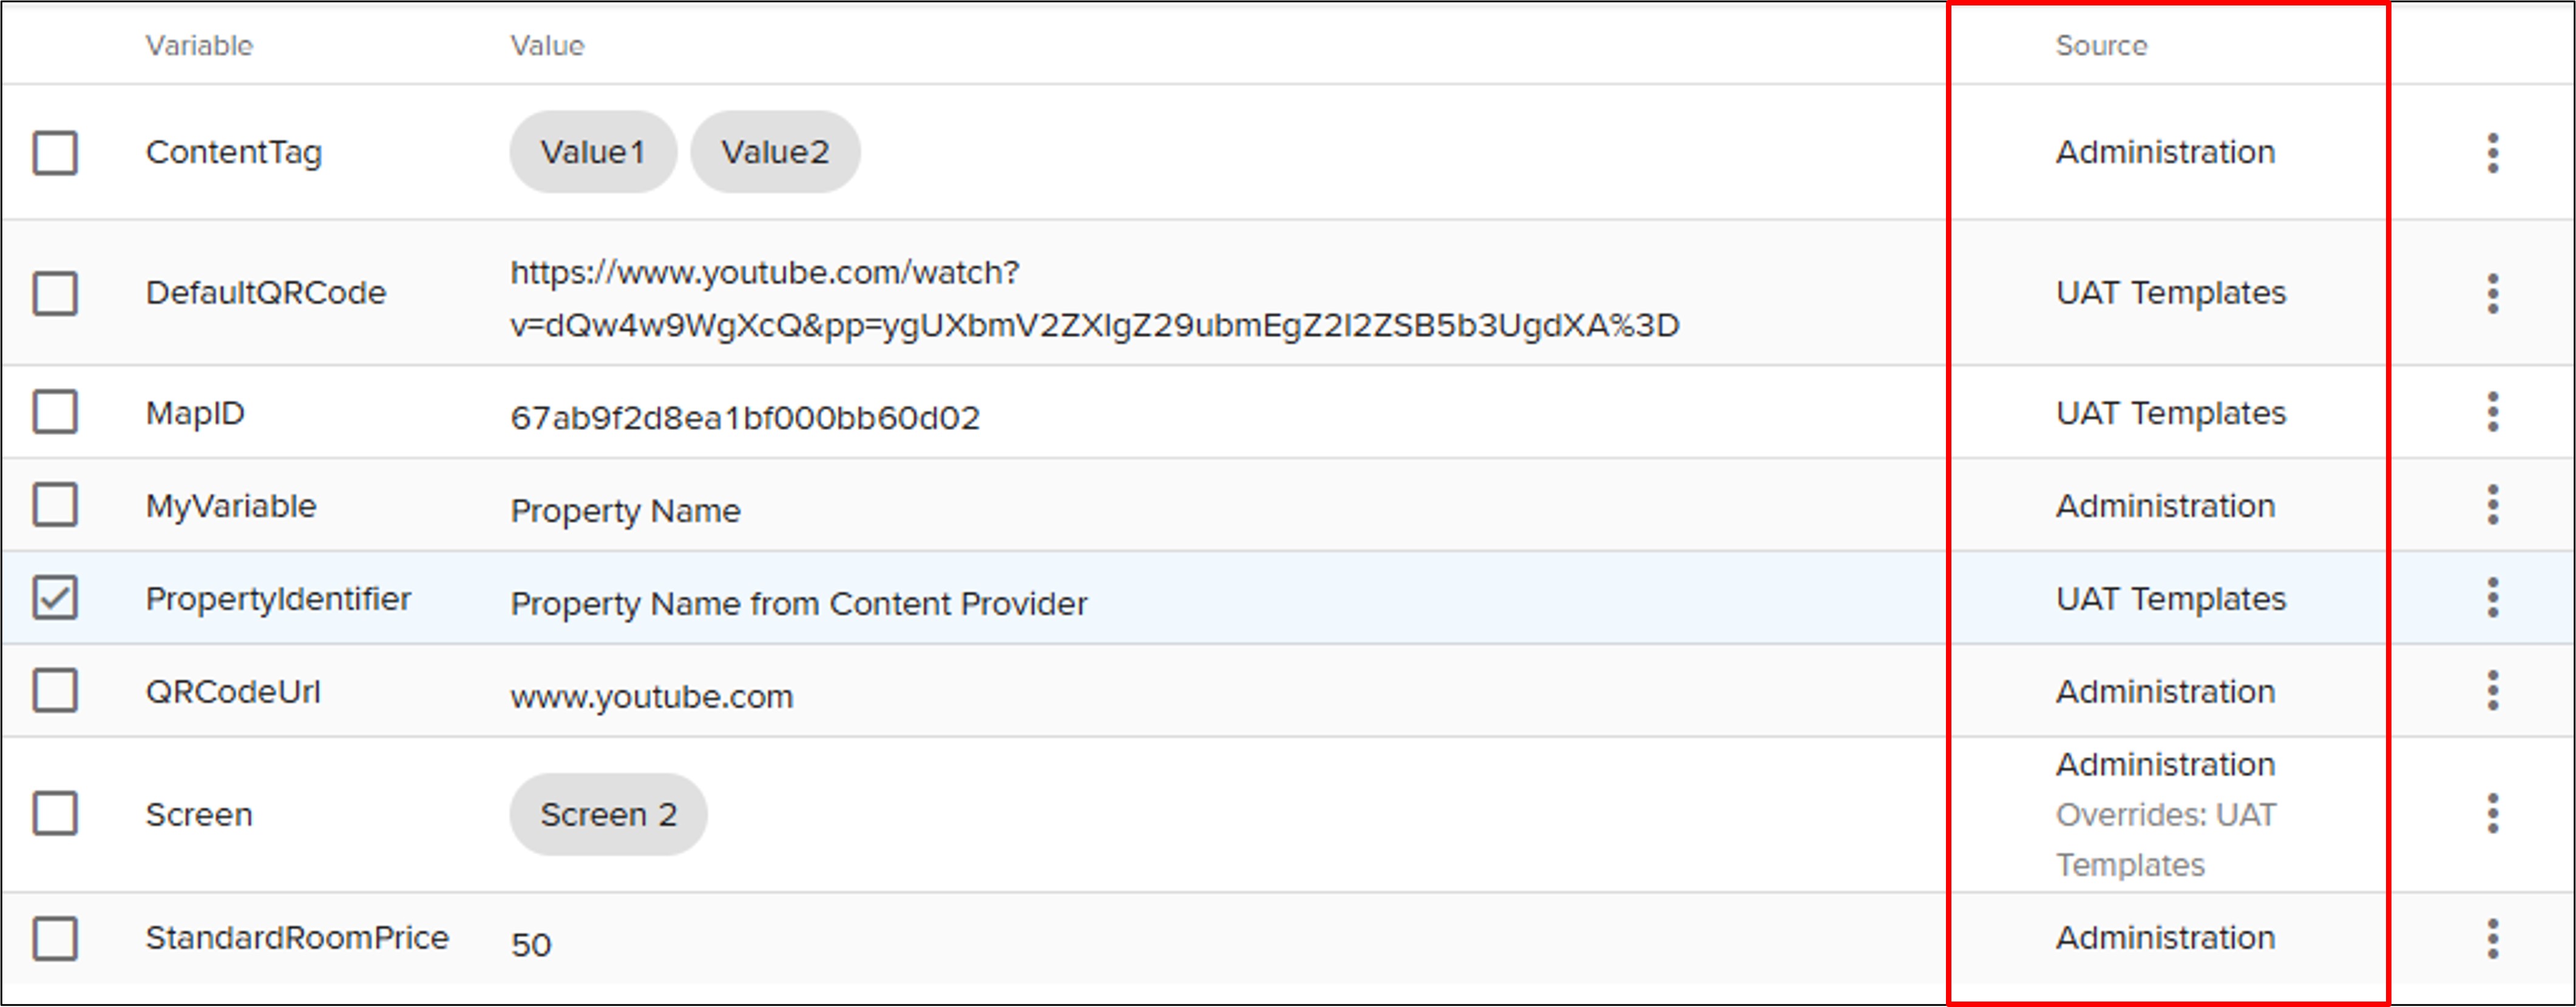Open row actions for MyVariable
This screenshot has width=2576, height=1007.
[x=2492, y=505]
